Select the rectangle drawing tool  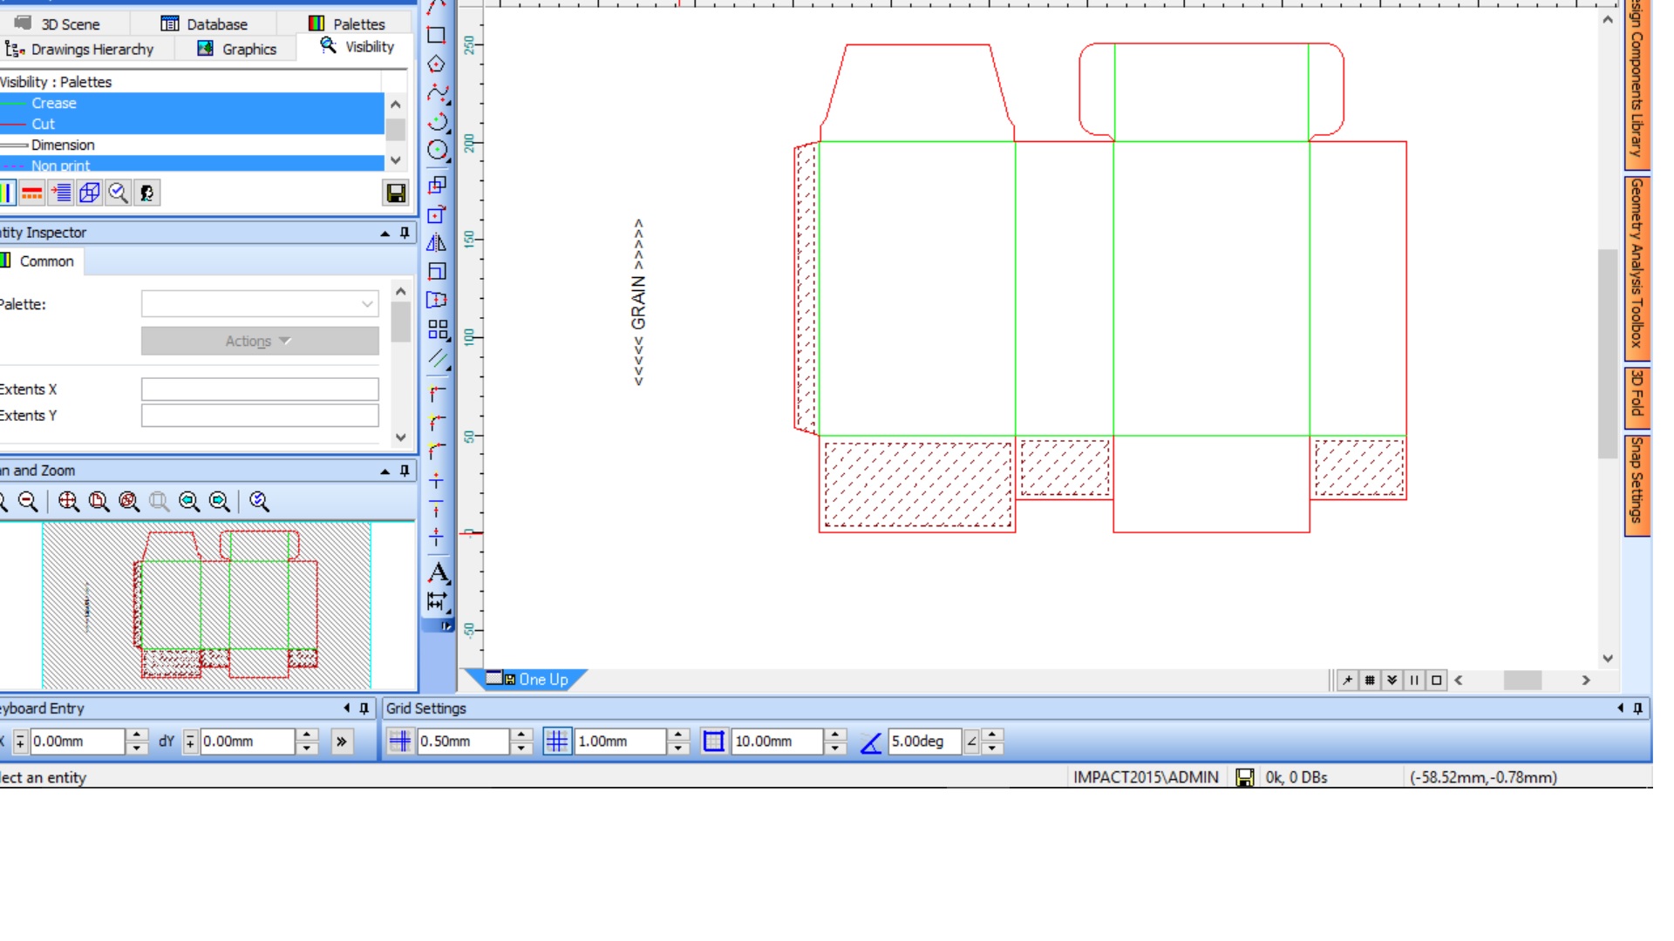tap(436, 36)
